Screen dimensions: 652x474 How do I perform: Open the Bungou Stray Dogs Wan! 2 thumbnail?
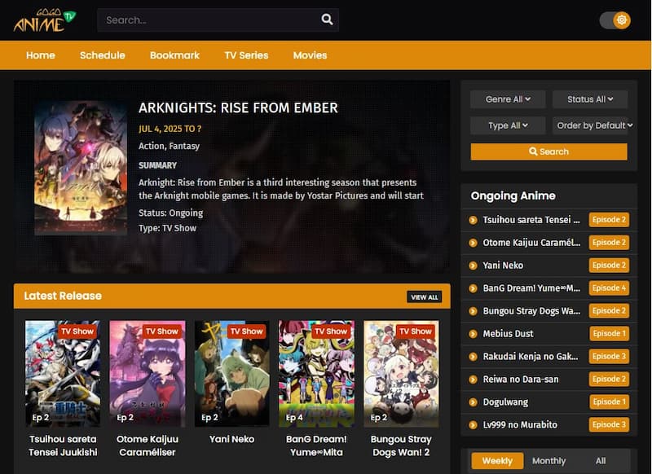(x=401, y=374)
